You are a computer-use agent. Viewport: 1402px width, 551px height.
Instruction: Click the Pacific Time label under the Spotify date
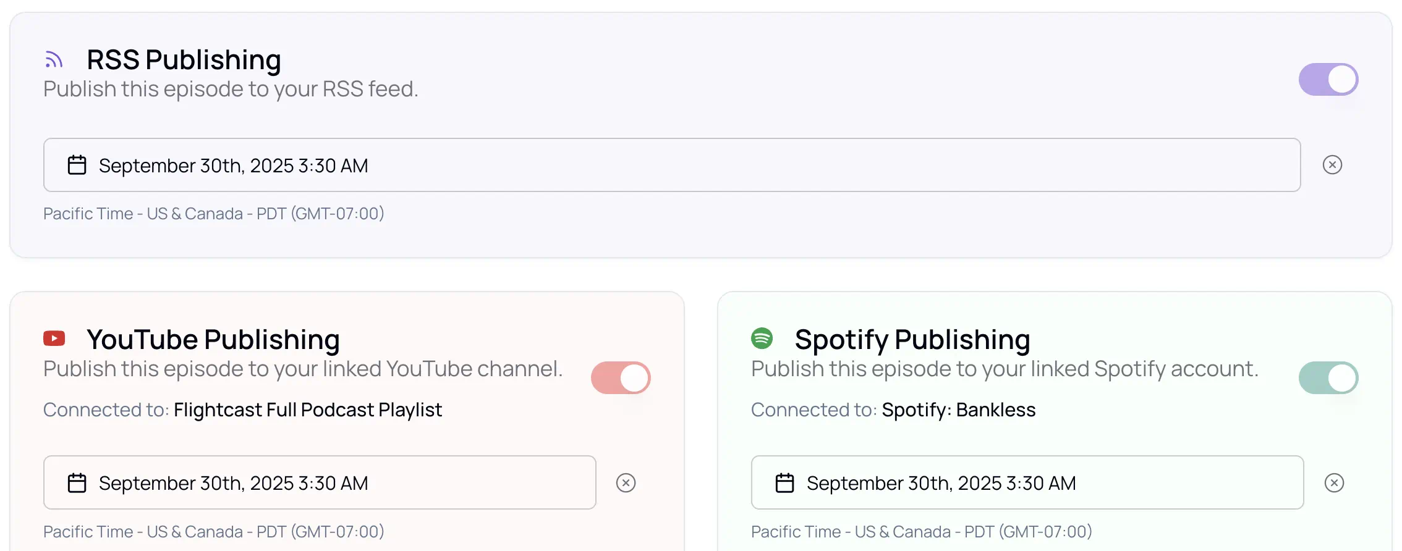pos(921,532)
